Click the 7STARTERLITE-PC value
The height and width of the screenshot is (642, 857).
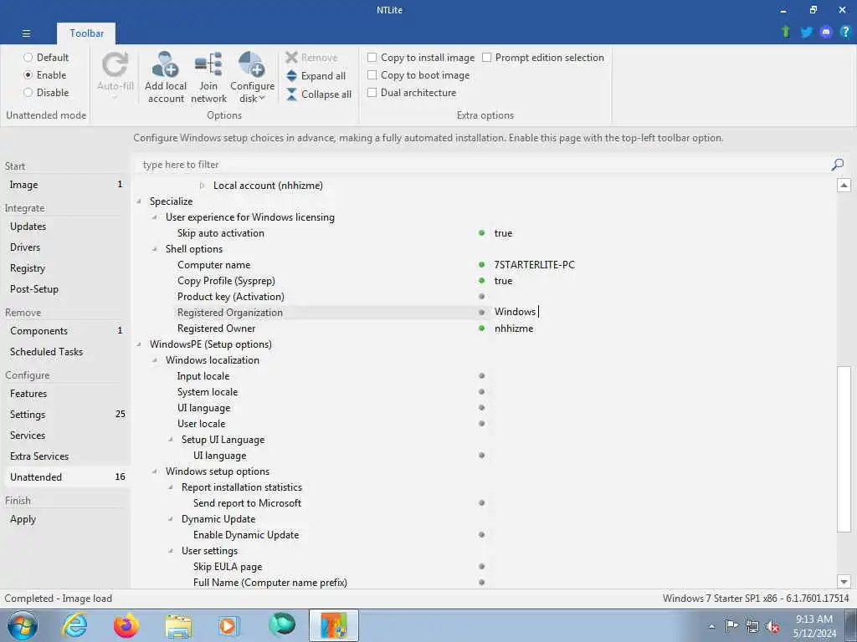[534, 265]
